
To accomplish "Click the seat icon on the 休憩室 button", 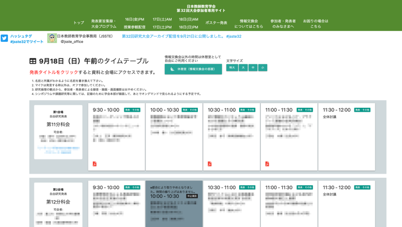I will point(172,69).
